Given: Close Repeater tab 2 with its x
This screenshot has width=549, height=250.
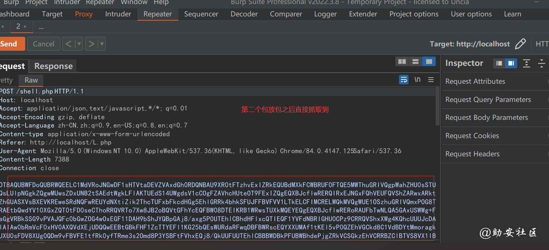Looking at the screenshot, I should pos(25,26).
